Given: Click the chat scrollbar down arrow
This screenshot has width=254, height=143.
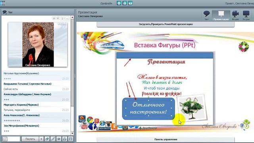Looking at the screenshot, I should point(72,133).
